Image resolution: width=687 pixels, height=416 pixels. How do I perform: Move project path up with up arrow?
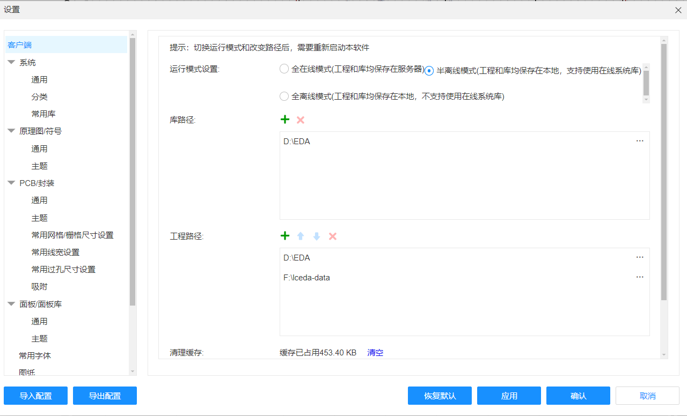tap(301, 236)
